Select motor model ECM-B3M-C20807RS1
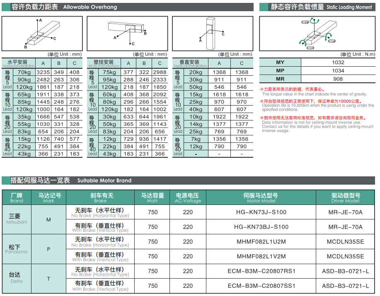 [x=261, y=271]
